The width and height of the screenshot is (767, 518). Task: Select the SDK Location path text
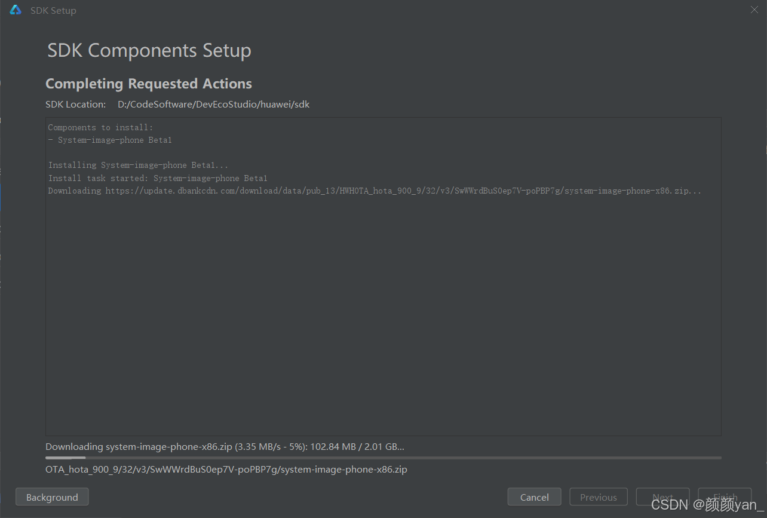coord(214,105)
